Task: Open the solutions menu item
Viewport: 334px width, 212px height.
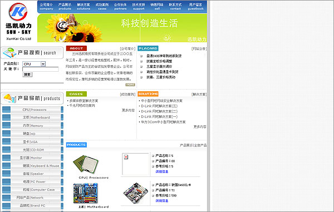Action: coord(83,7)
